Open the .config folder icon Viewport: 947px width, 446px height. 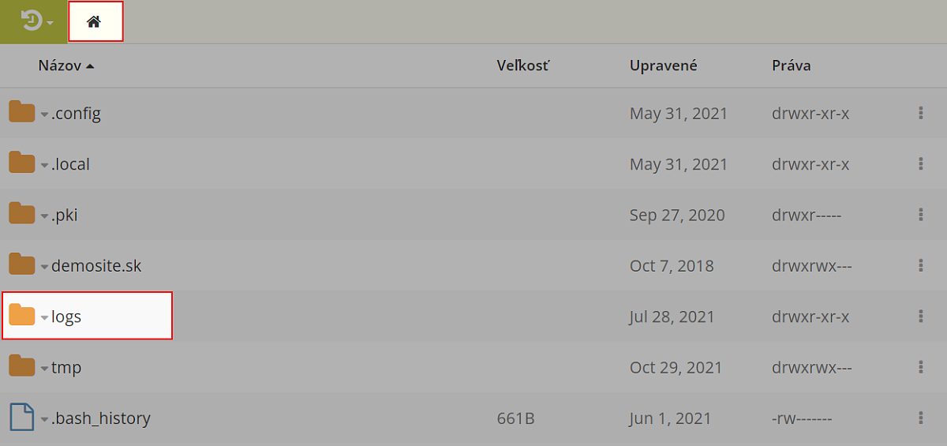22,113
